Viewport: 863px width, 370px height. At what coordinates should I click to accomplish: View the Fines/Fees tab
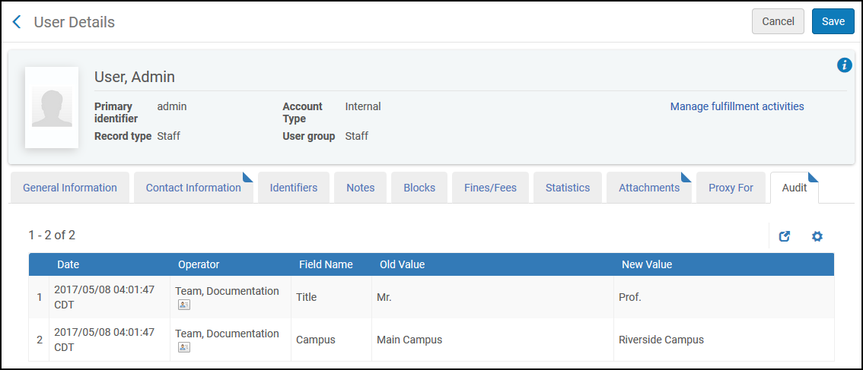click(490, 188)
